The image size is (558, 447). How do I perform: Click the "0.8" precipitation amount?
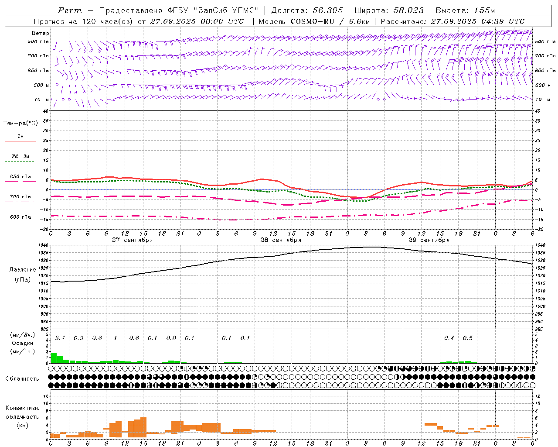pos(171,338)
